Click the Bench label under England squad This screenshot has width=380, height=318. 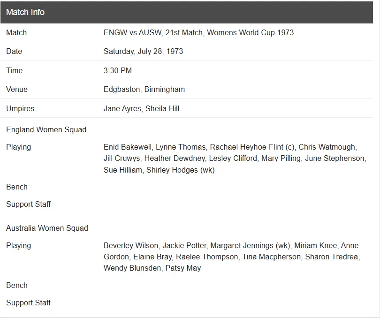click(x=17, y=187)
